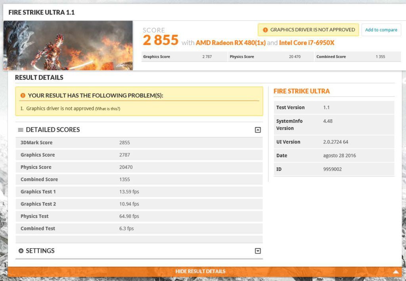The width and height of the screenshot is (406, 281).
Task: Click the Physics Score value 20470
Action: pyautogui.click(x=126, y=167)
